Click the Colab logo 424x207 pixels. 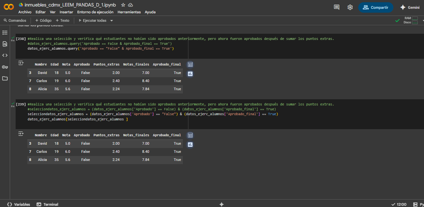(9, 7)
